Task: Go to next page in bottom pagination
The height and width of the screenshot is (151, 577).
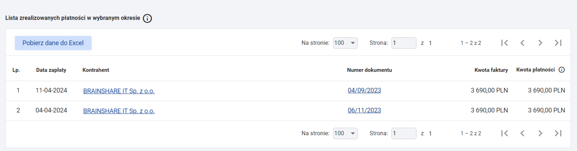Action: click(x=540, y=133)
